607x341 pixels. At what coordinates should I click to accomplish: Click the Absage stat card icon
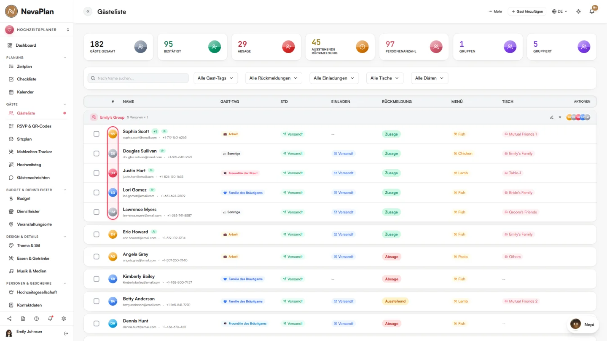288,47
